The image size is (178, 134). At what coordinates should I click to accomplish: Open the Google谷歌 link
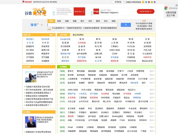point(65,39)
